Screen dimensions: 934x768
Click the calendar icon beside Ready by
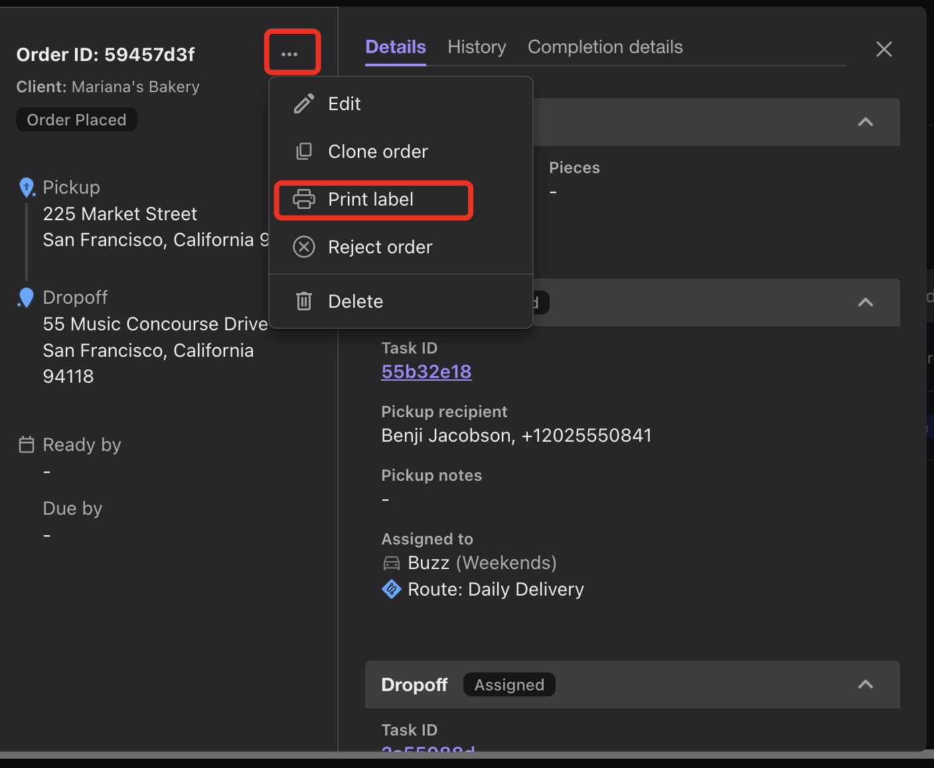point(27,444)
